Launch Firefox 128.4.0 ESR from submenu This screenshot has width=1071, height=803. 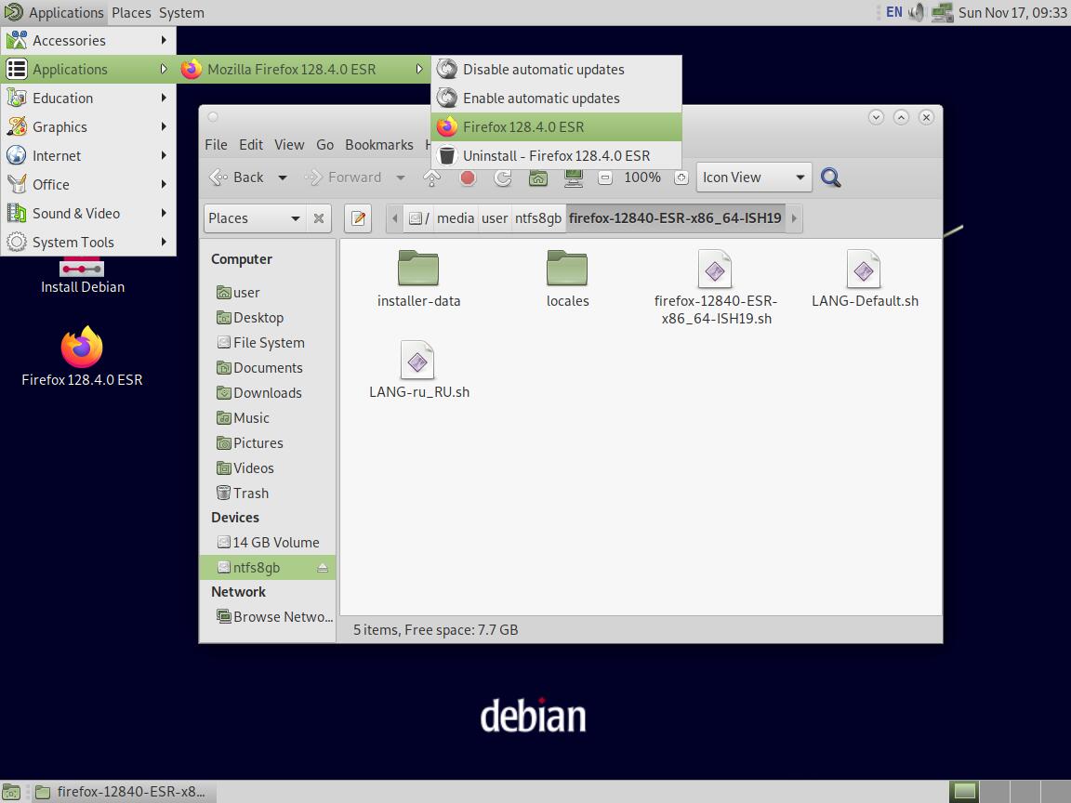click(x=557, y=126)
